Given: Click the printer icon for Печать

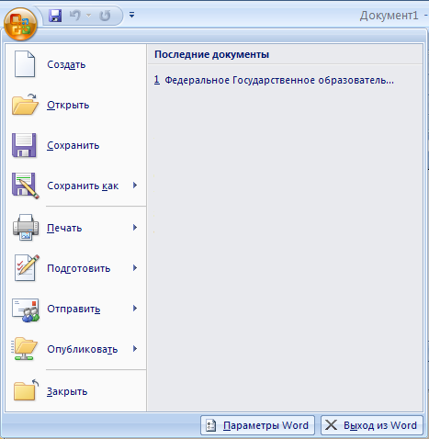Looking at the screenshot, I should [26, 227].
